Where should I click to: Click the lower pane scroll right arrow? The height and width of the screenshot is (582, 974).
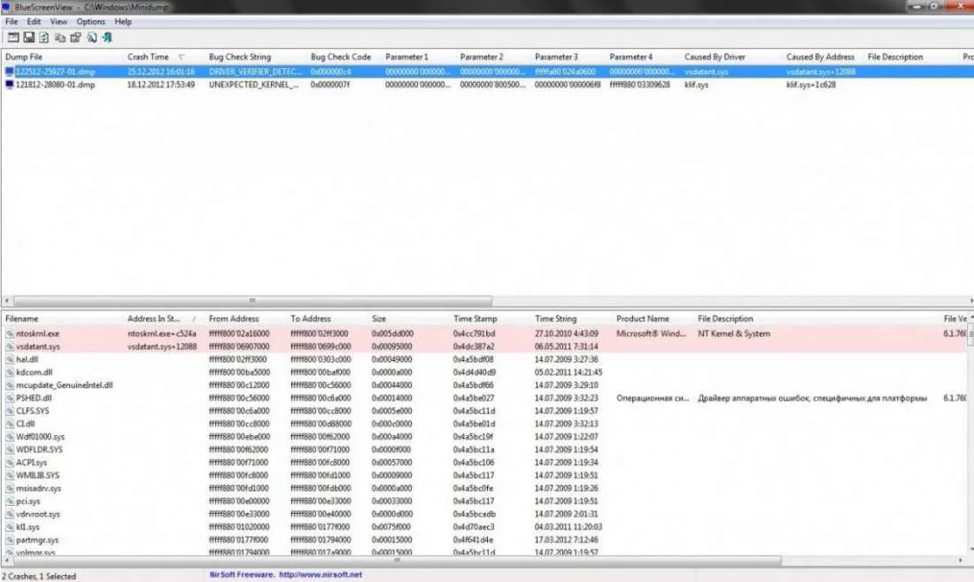(x=961, y=560)
